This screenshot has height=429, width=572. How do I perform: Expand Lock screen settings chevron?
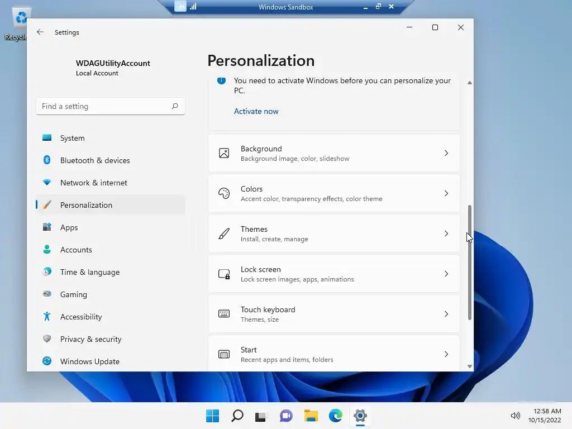(446, 274)
